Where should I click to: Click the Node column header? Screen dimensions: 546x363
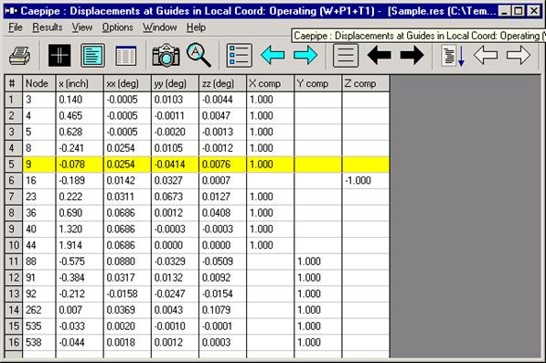click(39, 83)
